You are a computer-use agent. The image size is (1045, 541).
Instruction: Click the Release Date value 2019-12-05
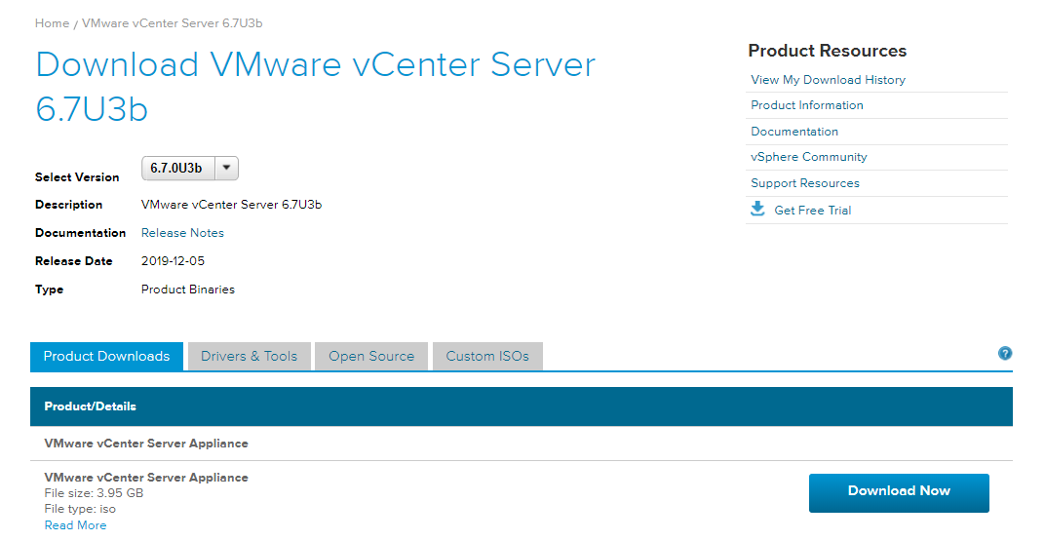click(173, 261)
